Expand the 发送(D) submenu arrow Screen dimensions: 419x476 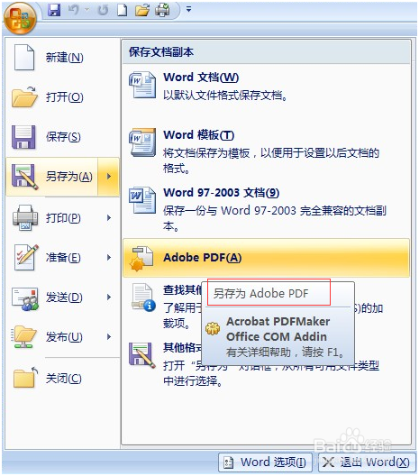click(x=109, y=297)
